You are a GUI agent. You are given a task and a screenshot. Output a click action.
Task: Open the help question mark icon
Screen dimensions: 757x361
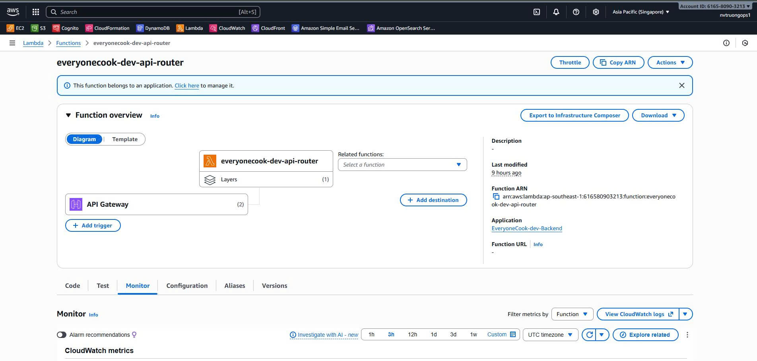pyautogui.click(x=576, y=12)
